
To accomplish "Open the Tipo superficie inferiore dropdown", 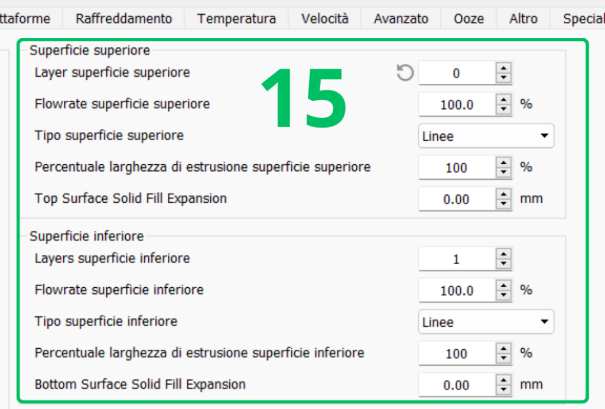I will click(x=486, y=322).
